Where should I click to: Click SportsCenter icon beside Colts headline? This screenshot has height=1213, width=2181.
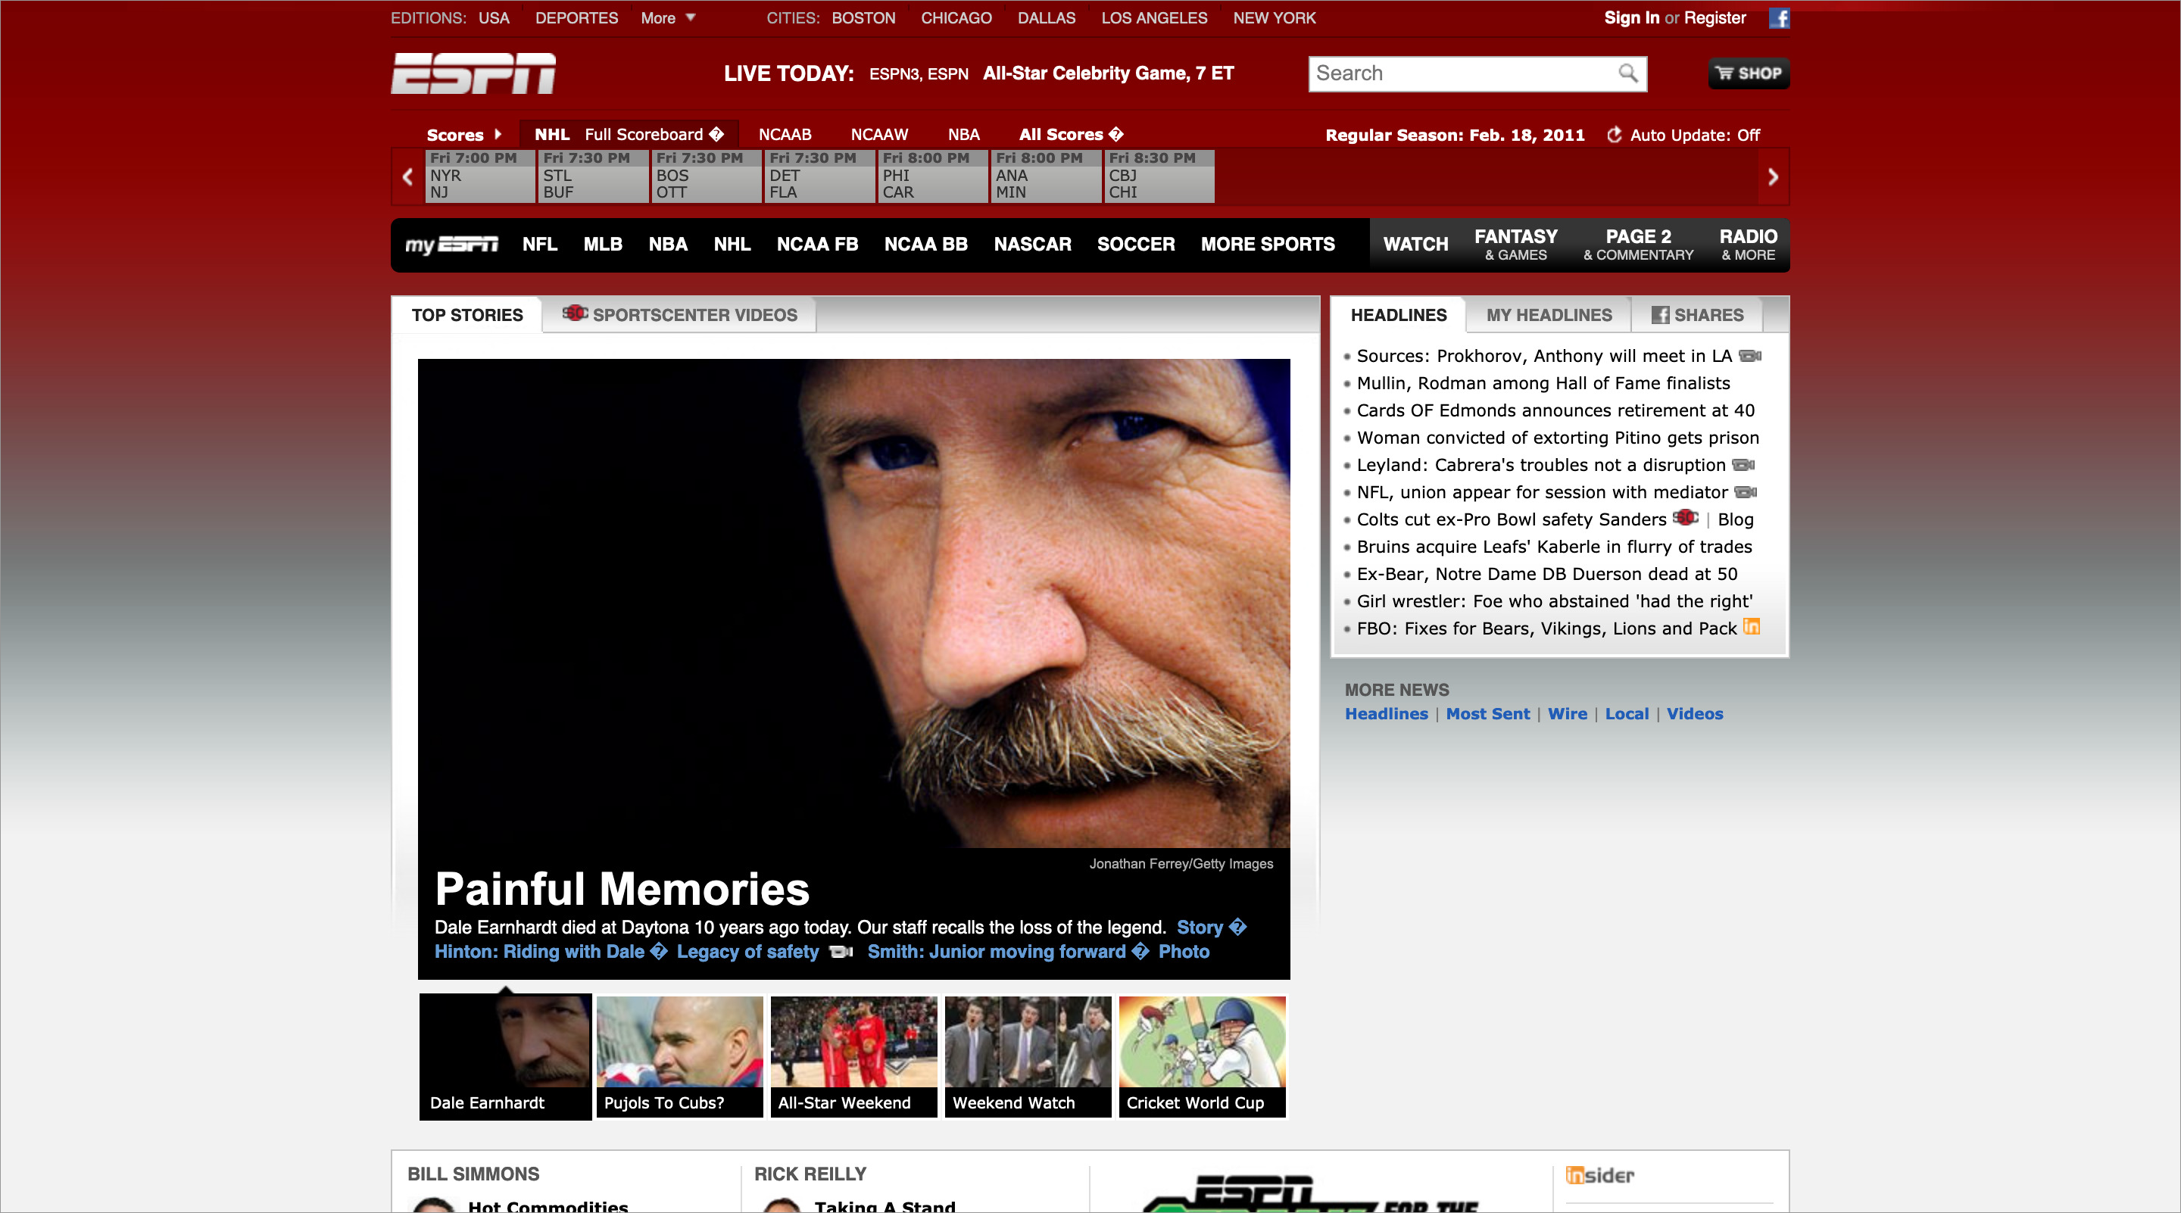click(1686, 518)
